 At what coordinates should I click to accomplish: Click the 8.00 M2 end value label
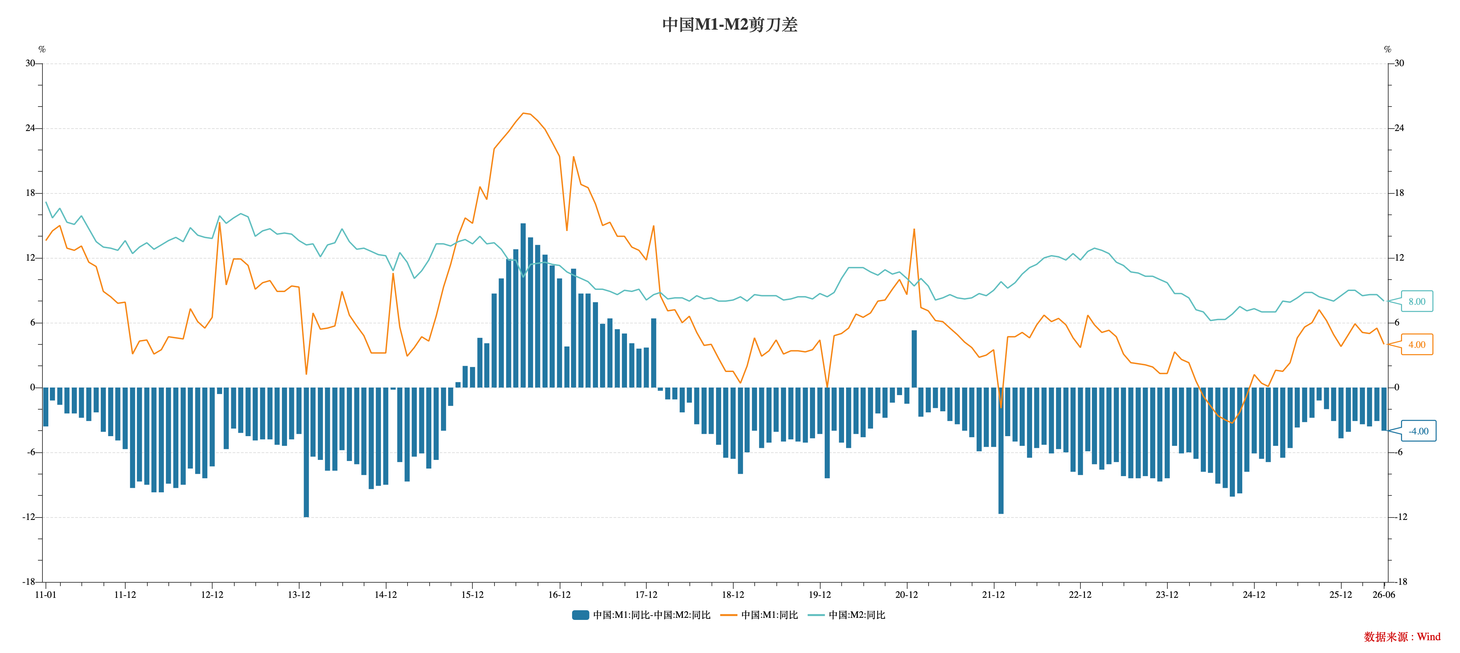[1417, 301]
